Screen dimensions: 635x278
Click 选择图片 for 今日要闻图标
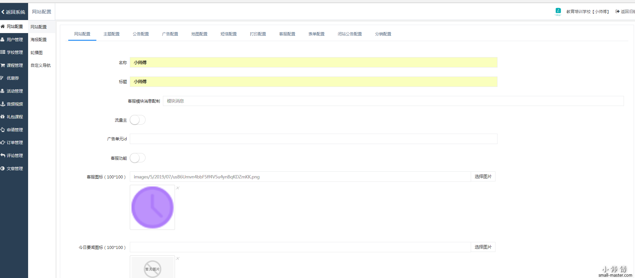(483, 247)
